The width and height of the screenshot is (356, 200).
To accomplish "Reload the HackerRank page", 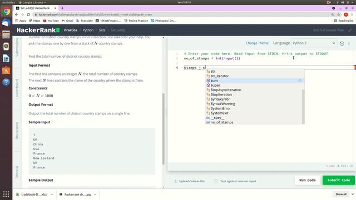I will click(x=28, y=14).
